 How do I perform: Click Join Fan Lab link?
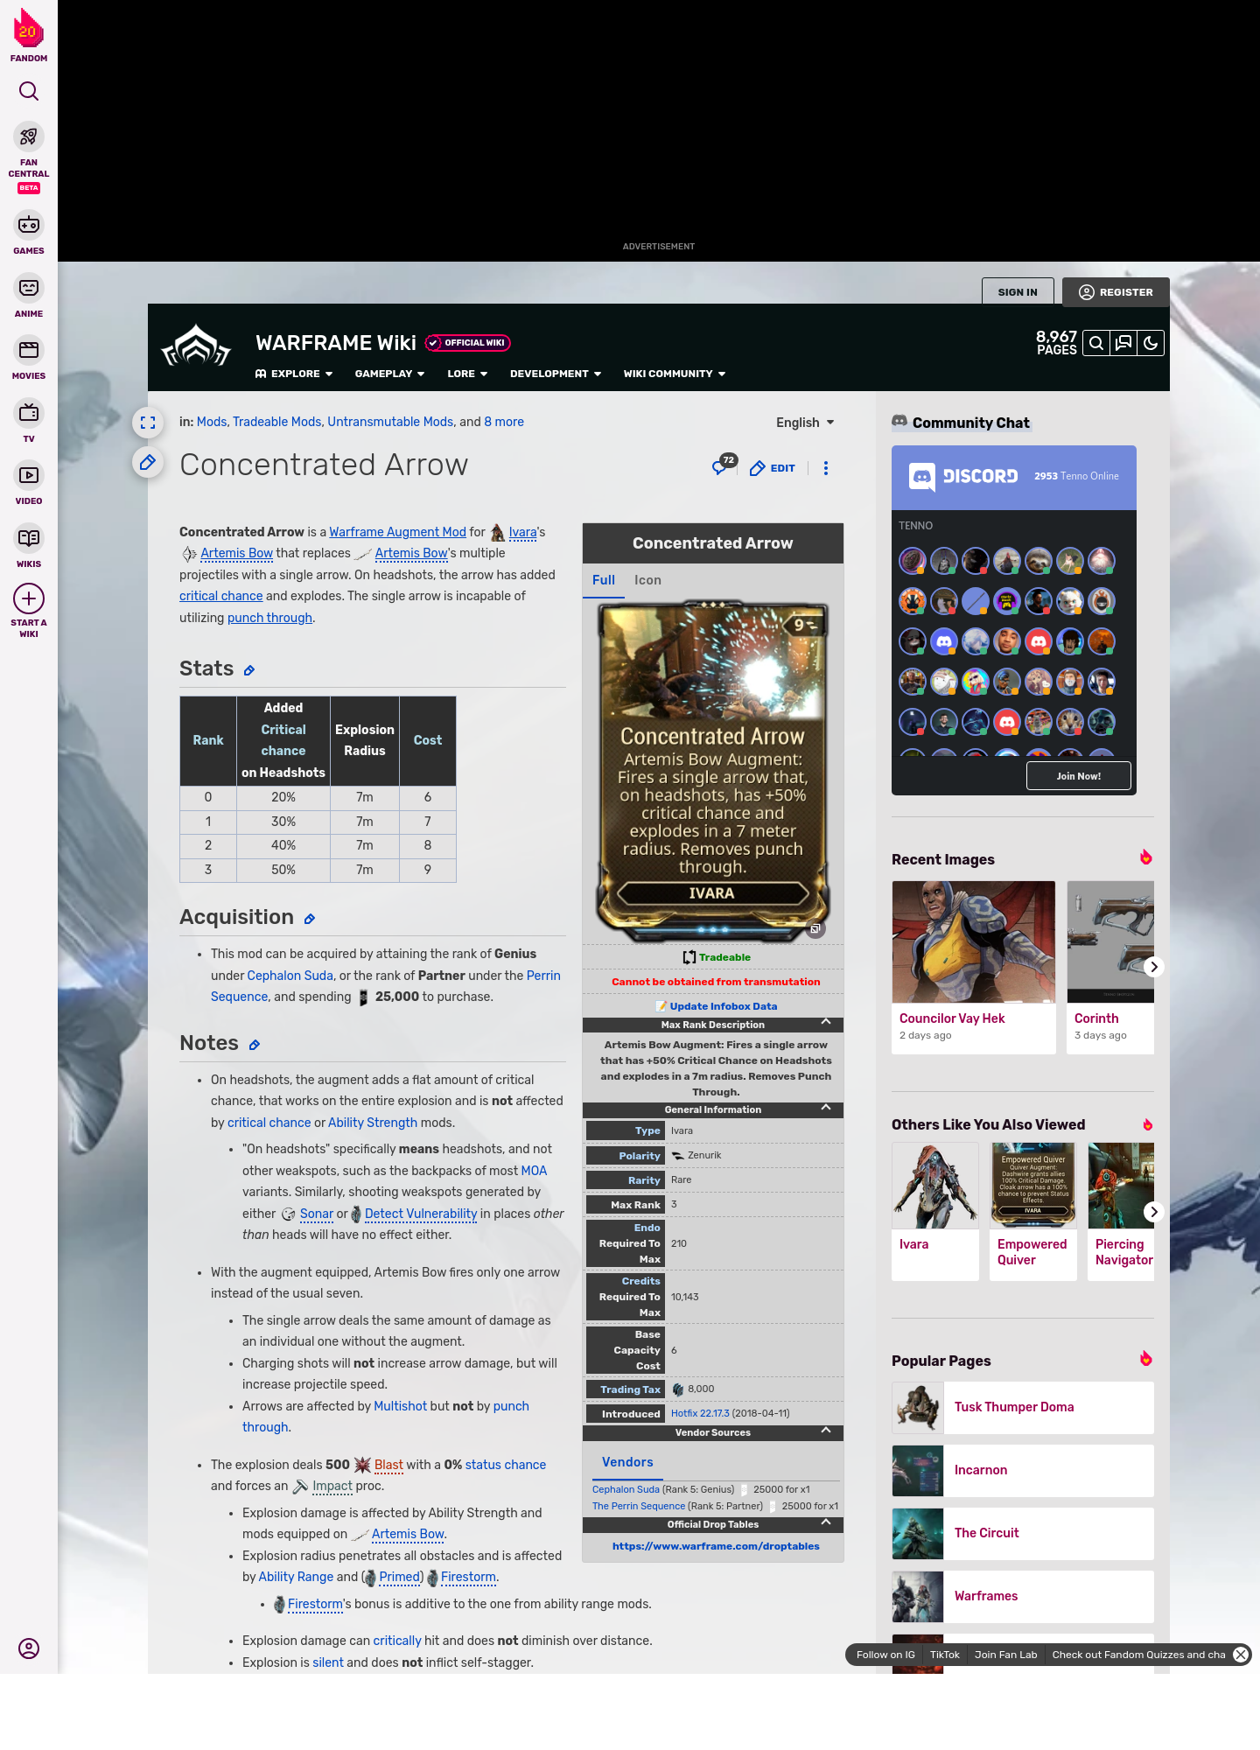[1005, 1655]
